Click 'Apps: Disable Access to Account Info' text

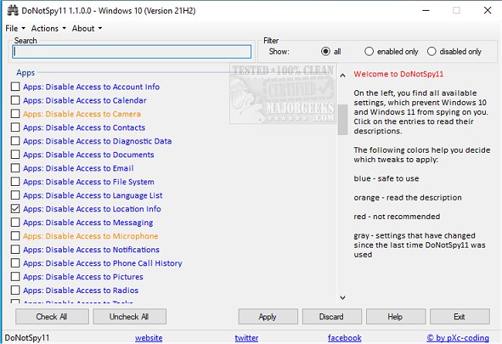coord(91,87)
